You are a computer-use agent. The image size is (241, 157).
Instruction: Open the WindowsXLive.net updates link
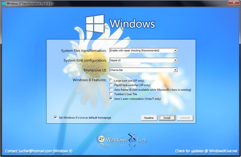click(x=223, y=151)
